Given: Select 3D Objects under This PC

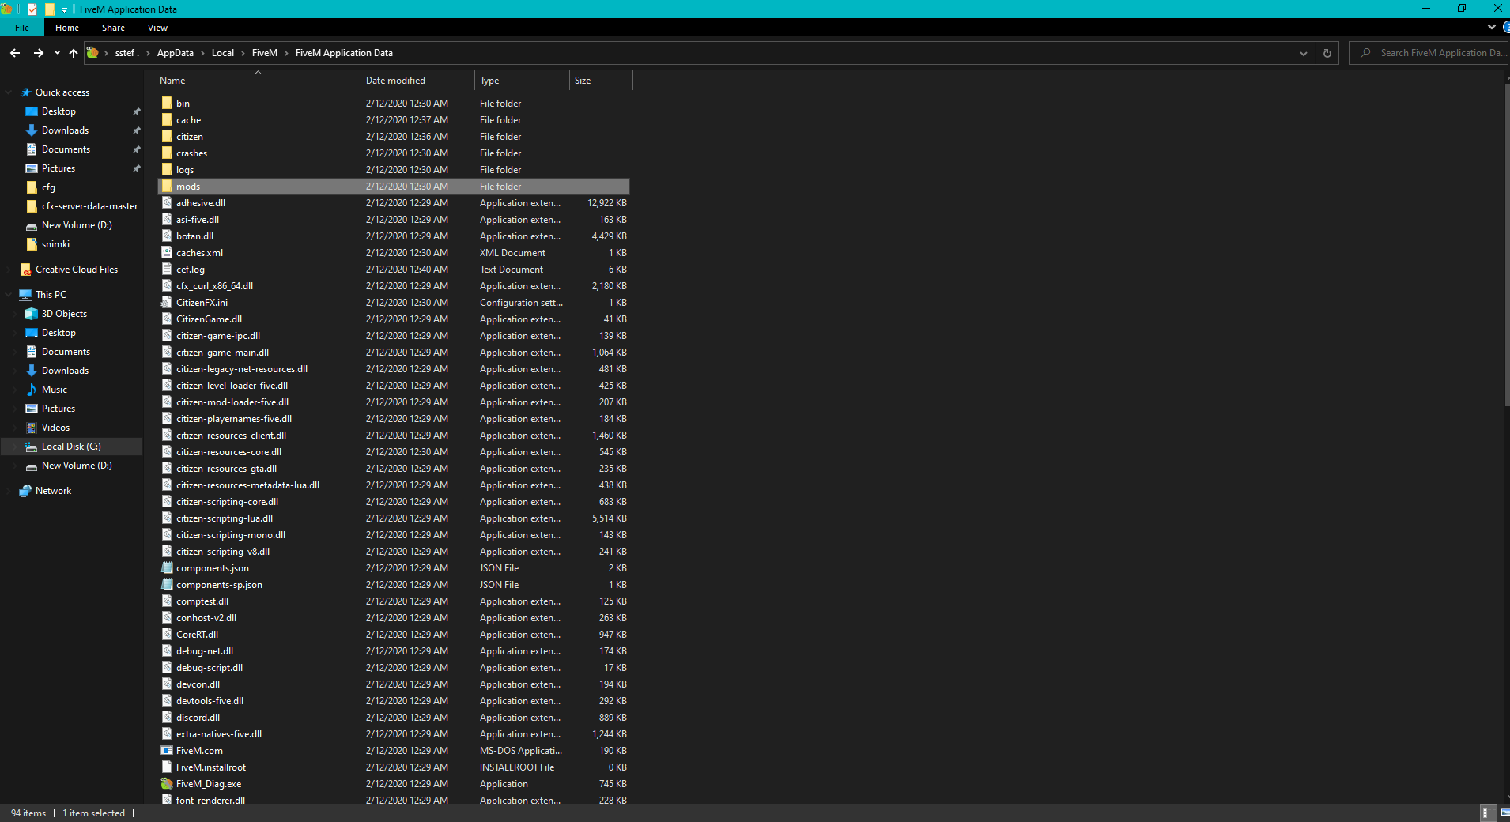Looking at the screenshot, I should (x=64, y=314).
